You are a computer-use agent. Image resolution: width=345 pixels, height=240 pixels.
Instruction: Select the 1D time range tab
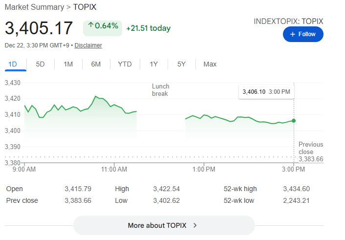[13, 64]
